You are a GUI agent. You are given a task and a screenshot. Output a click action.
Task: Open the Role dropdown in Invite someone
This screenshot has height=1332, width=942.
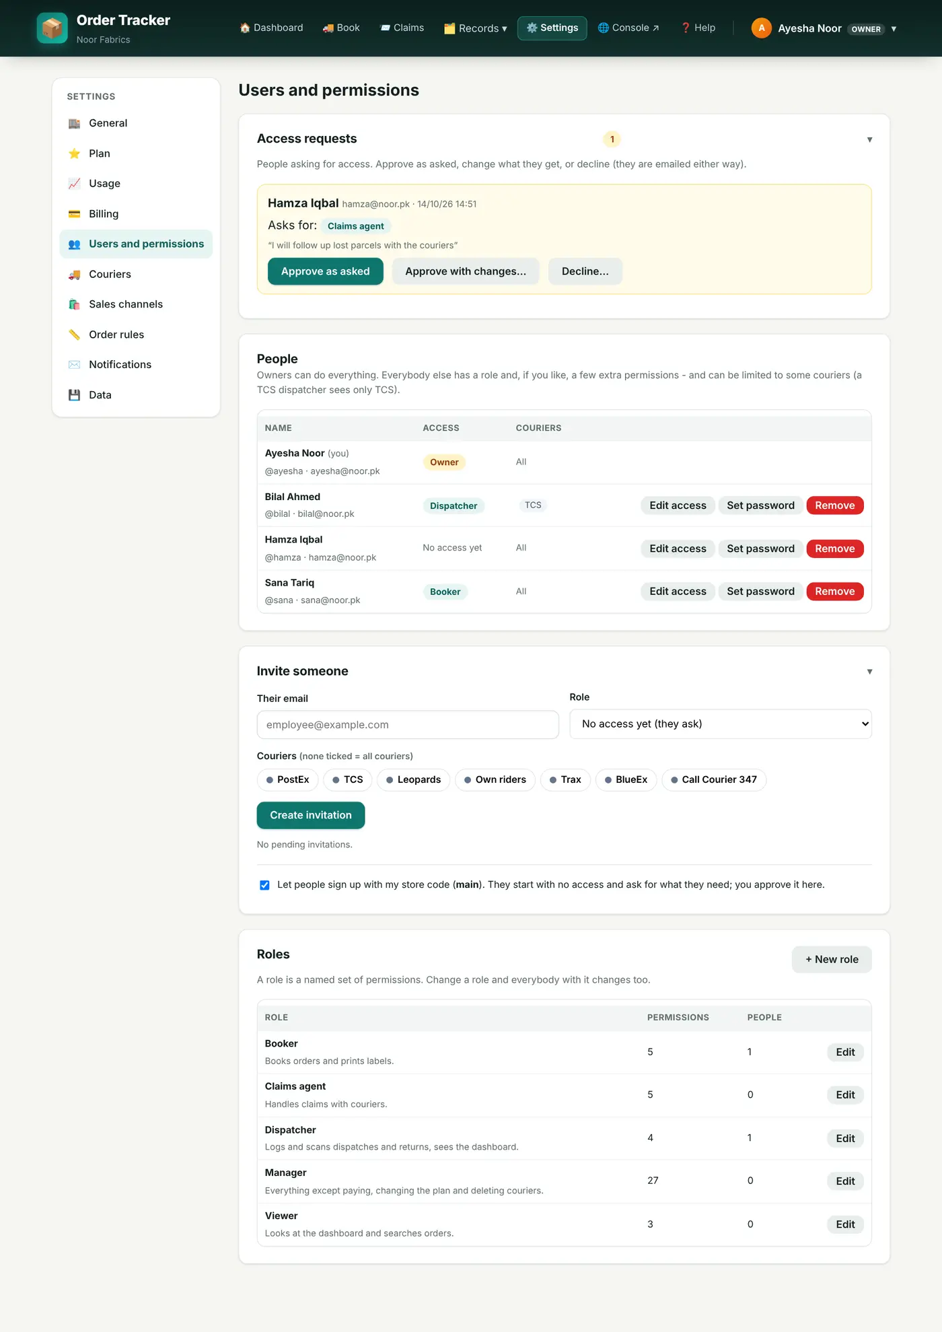click(721, 724)
